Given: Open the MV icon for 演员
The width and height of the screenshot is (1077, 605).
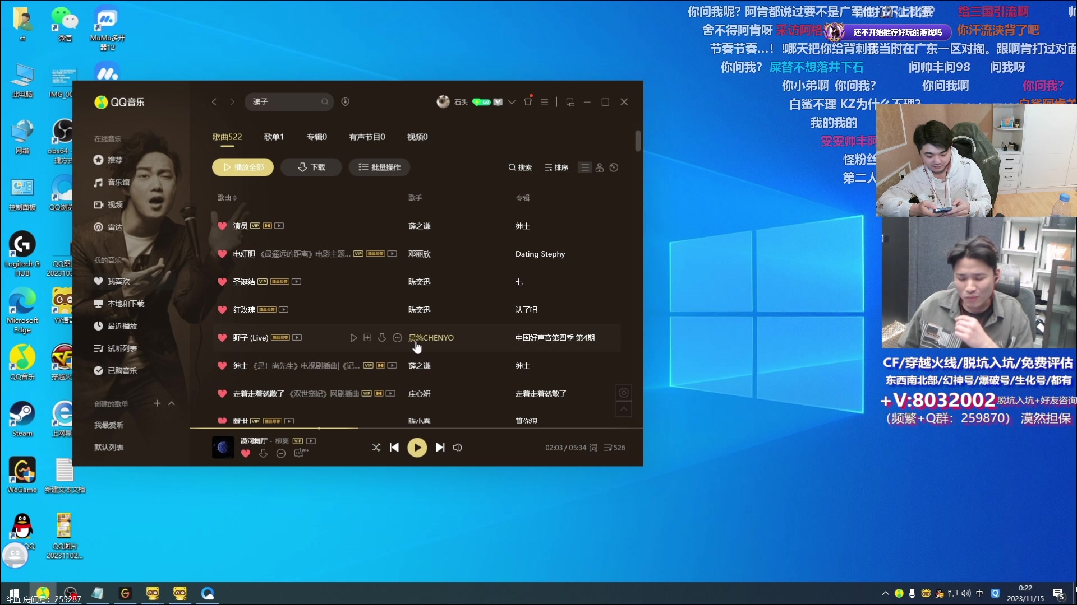Looking at the screenshot, I should pyautogui.click(x=279, y=226).
